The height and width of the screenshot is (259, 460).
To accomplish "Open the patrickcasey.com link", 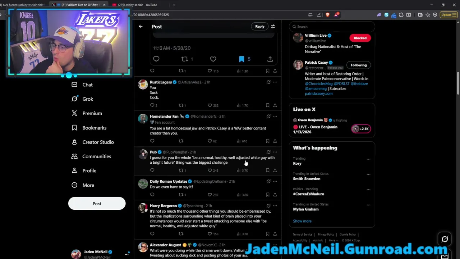I will (319, 94).
